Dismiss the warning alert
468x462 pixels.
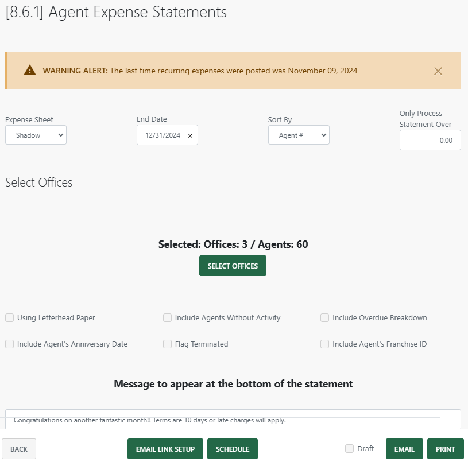tap(438, 71)
